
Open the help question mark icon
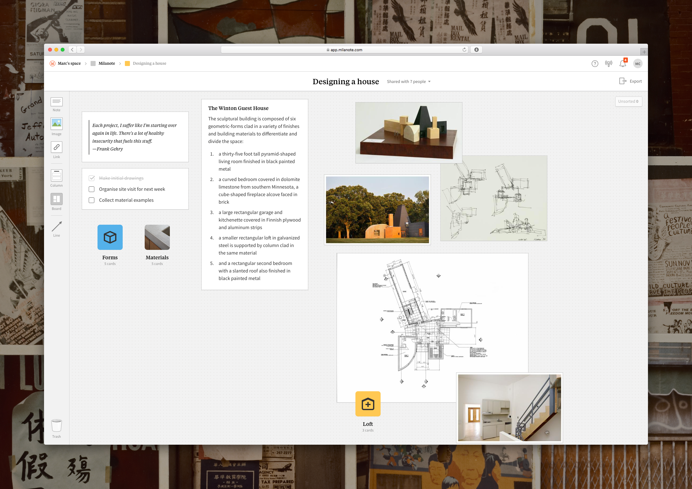click(595, 64)
